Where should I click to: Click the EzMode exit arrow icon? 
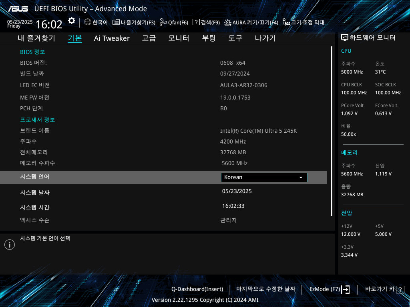pos(346,289)
